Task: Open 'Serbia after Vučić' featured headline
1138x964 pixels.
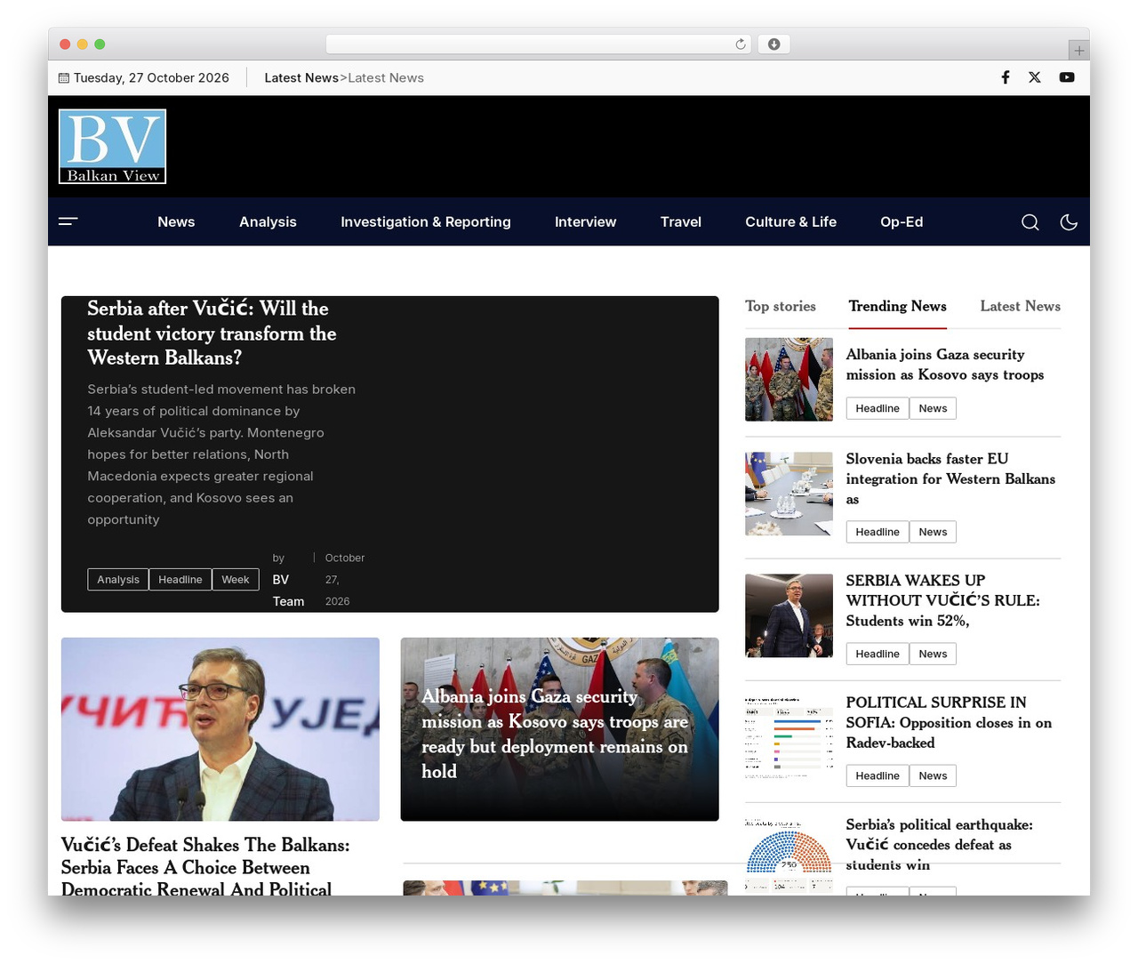Action: [x=212, y=333]
